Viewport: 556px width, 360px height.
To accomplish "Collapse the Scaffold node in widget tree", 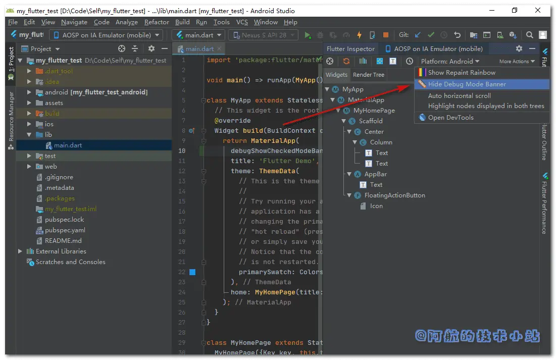I will pos(344,121).
